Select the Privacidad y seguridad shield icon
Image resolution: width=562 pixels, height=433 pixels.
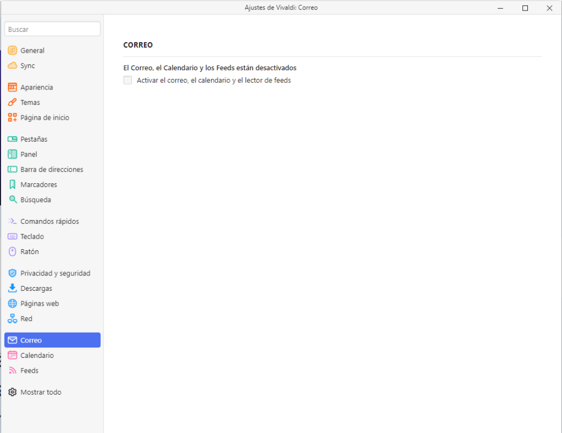pos(12,273)
